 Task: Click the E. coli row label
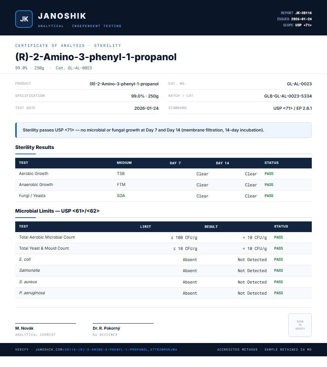[x=25, y=259]
